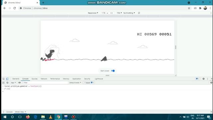Viewport: 213px width, 120px height.
Task: Toggle the device toolbar icon
Action: pos(7,79)
